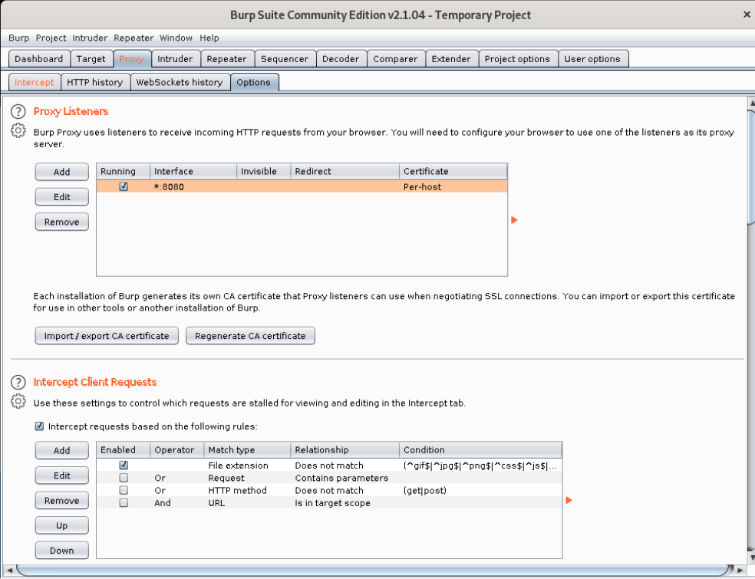Switch to the Comparer tab
The width and height of the screenshot is (755, 579).
pos(395,59)
